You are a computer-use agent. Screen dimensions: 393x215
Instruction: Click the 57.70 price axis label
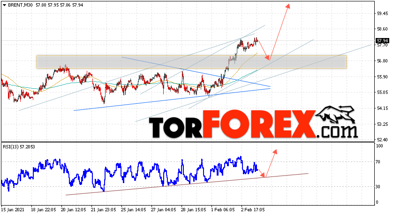click(383, 45)
